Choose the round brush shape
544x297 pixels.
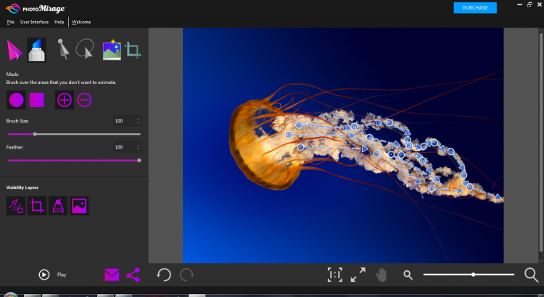(16, 100)
